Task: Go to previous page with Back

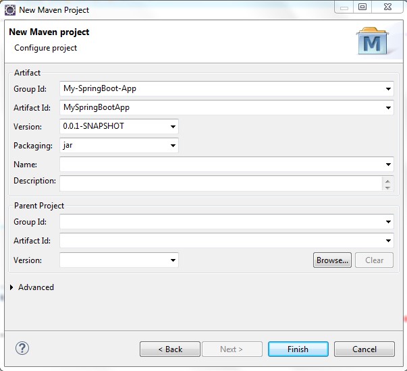Action: pos(170,349)
